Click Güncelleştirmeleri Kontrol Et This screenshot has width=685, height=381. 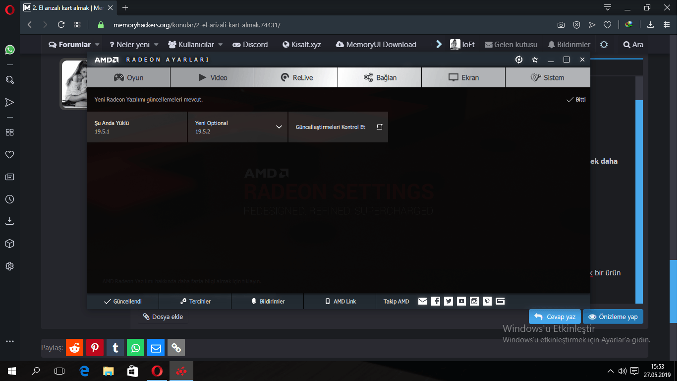pyautogui.click(x=338, y=127)
